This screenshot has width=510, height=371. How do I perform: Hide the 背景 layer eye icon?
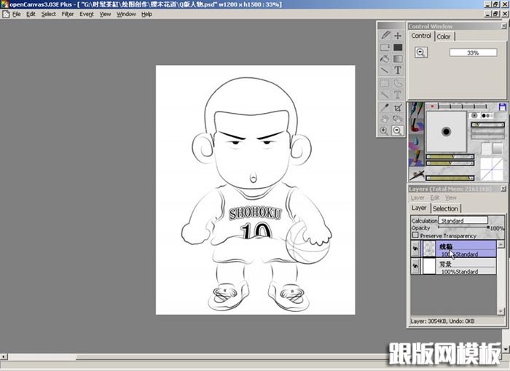tap(415, 266)
